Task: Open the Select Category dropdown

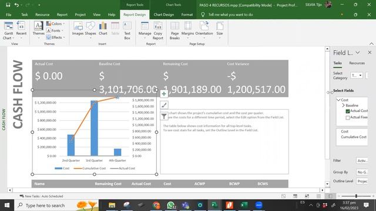Action: (357, 76)
